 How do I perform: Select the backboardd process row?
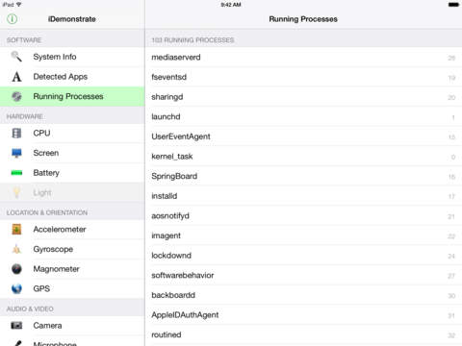tap(303, 295)
